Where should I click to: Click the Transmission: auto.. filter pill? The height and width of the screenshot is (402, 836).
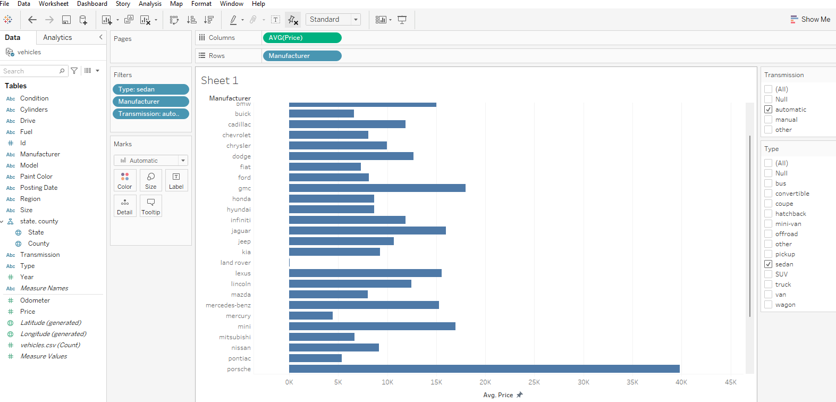click(151, 114)
